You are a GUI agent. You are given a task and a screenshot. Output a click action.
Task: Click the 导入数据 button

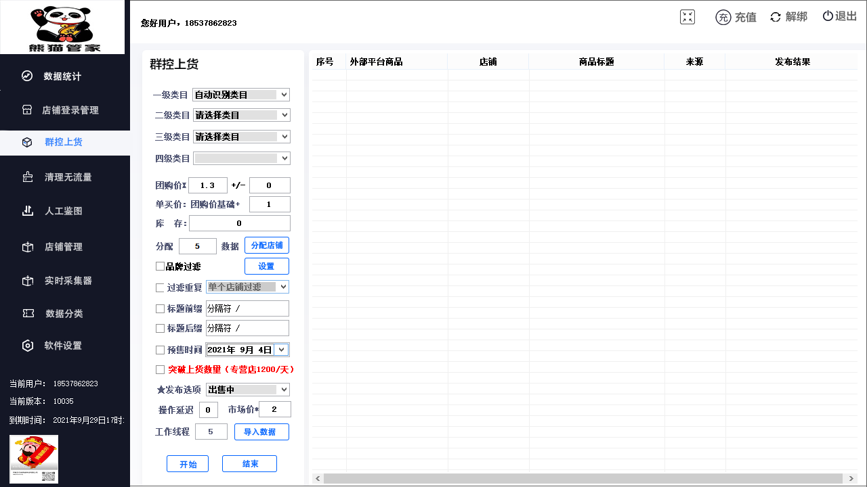coord(261,432)
